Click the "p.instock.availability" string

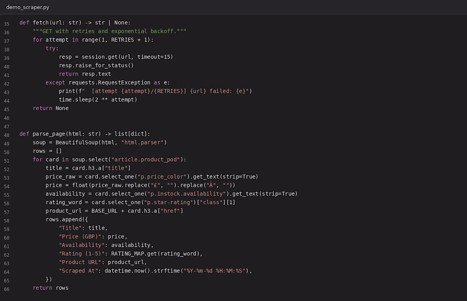point(186,194)
